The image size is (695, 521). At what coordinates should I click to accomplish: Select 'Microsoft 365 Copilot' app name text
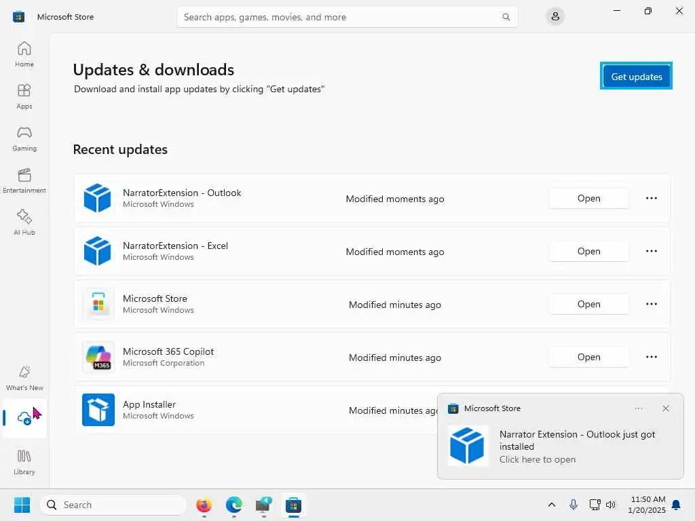(x=168, y=351)
